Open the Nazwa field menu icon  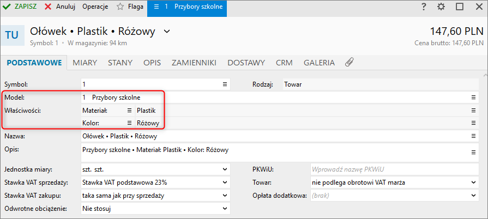coord(474,136)
